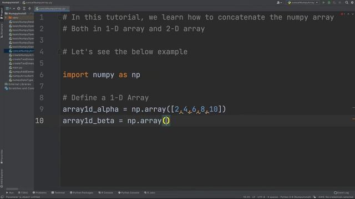Click line number 6 in gutter

[42, 75]
